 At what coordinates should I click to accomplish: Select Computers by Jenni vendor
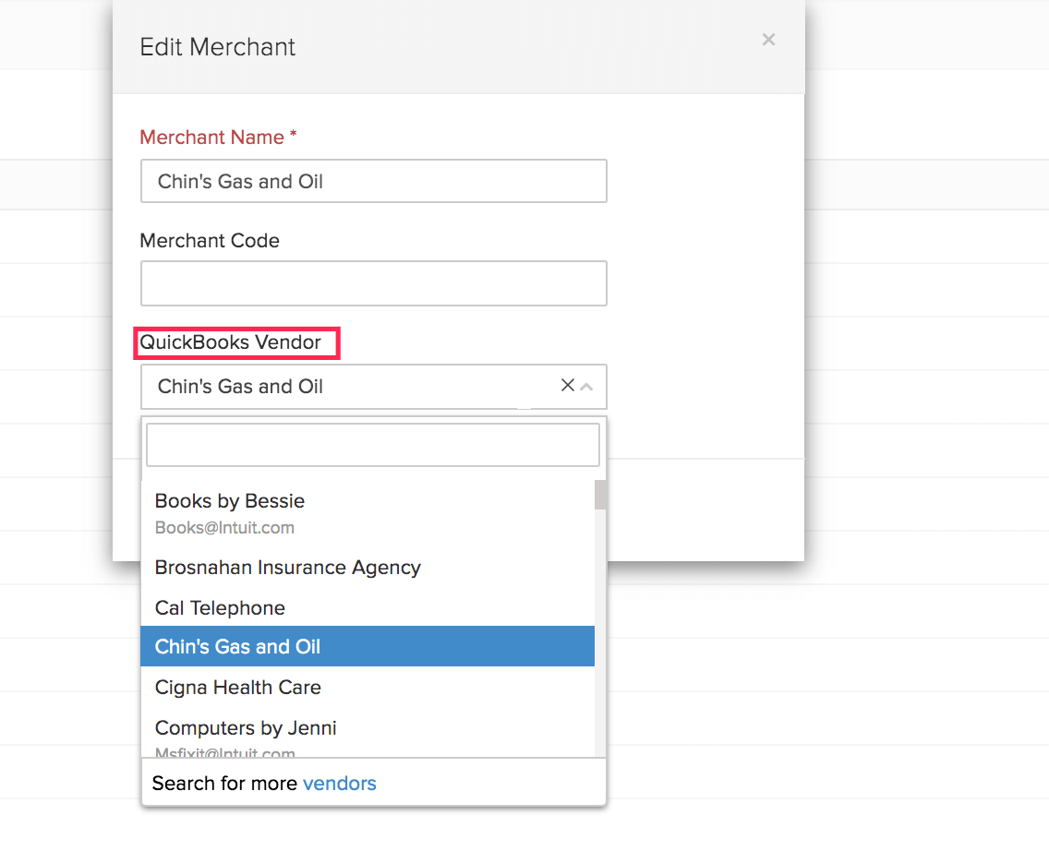[246, 728]
